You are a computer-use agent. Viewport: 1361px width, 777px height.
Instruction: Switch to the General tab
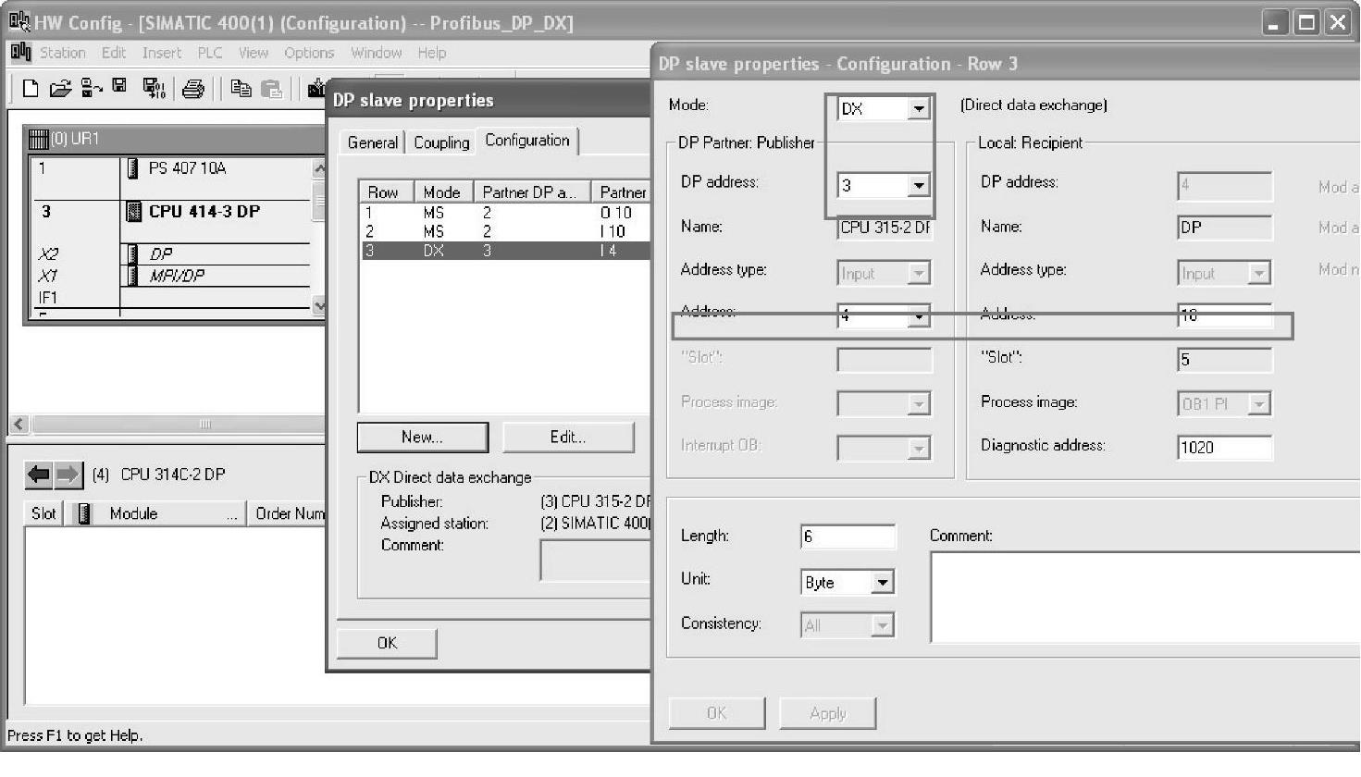click(373, 142)
